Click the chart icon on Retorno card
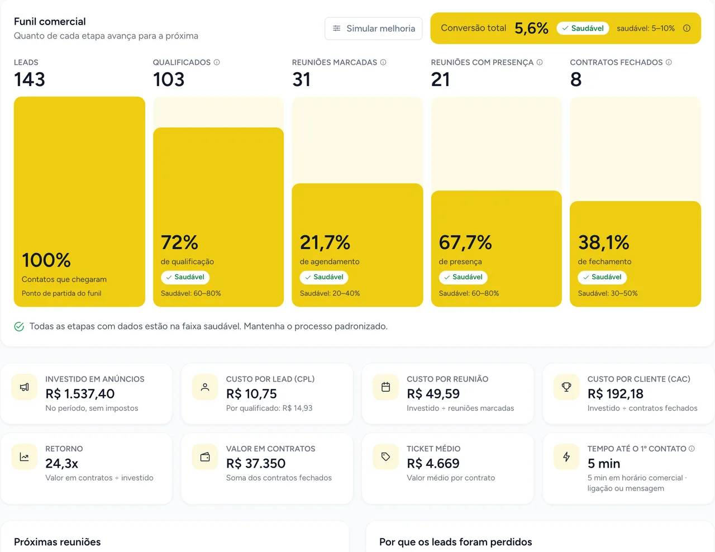Screen dimensions: 715x552 click(24, 457)
